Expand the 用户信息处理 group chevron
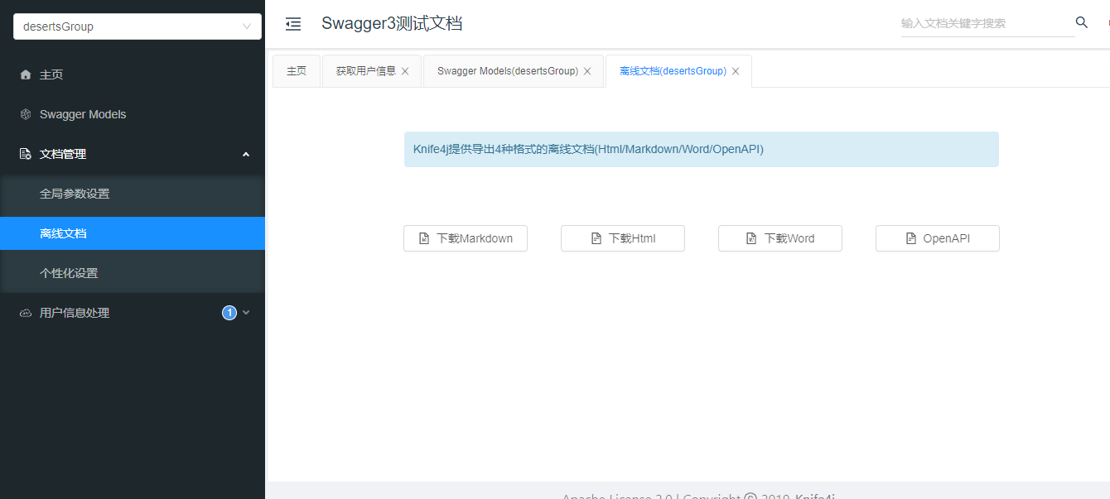Image resolution: width=1110 pixels, height=499 pixels. [246, 313]
